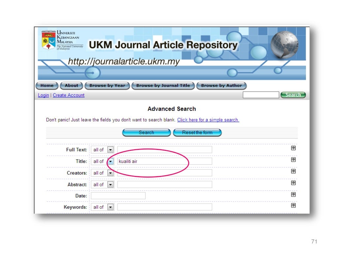
Task: Open help icon for Full Text field
Action: point(293,148)
